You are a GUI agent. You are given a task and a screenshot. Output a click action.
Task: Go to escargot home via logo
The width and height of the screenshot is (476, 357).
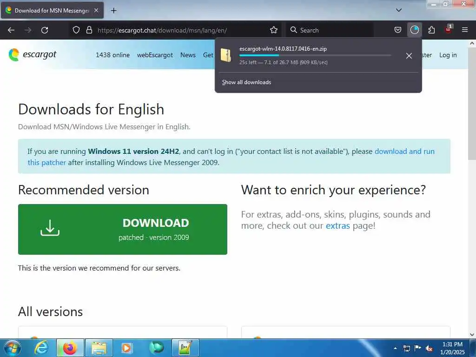click(33, 55)
